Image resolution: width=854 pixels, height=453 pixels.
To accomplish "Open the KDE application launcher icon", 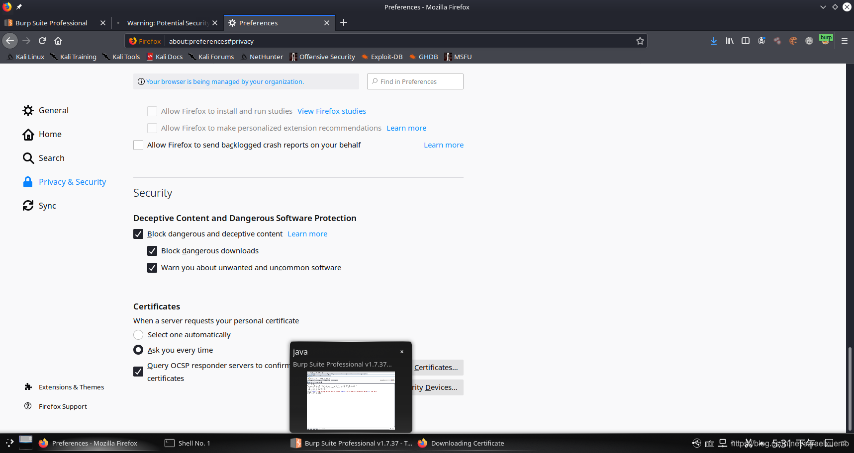I will coord(10,443).
